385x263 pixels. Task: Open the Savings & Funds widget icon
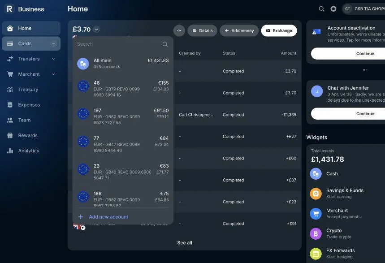[x=316, y=194]
